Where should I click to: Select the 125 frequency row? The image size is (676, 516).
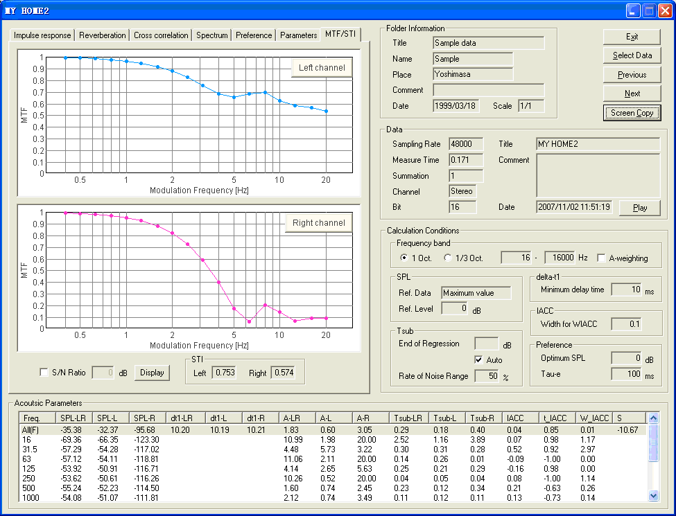[332, 469]
